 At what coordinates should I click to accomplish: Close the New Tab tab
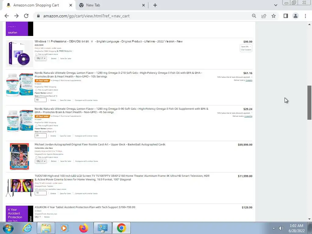pyautogui.click(x=144, y=5)
